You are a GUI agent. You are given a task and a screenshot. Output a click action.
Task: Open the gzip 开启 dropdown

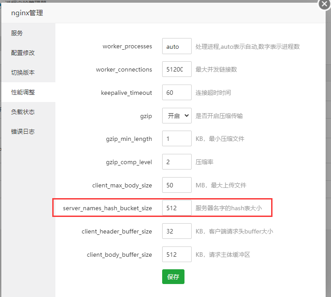pyautogui.click(x=177, y=116)
